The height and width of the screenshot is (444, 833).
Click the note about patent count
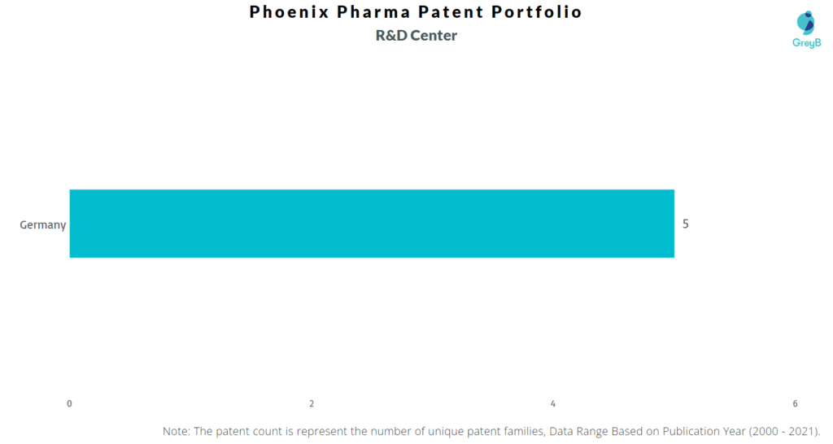click(491, 431)
